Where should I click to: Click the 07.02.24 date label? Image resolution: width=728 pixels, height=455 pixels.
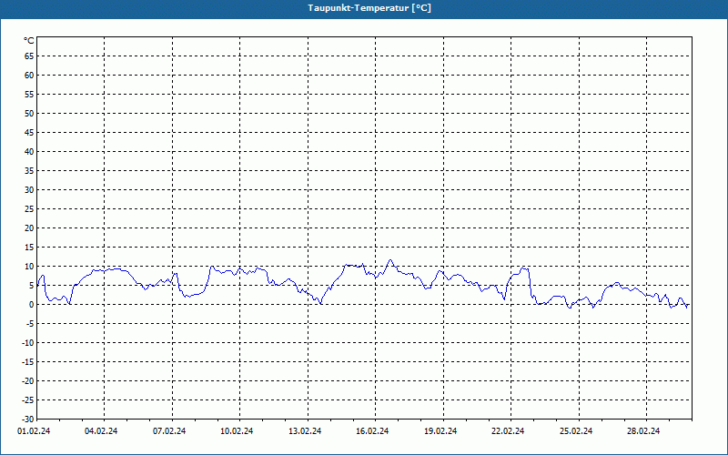(x=169, y=431)
